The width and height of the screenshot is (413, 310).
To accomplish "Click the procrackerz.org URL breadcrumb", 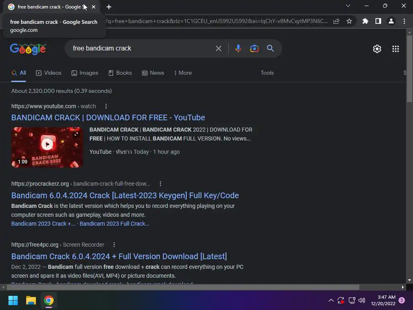I will pos(81,184).
